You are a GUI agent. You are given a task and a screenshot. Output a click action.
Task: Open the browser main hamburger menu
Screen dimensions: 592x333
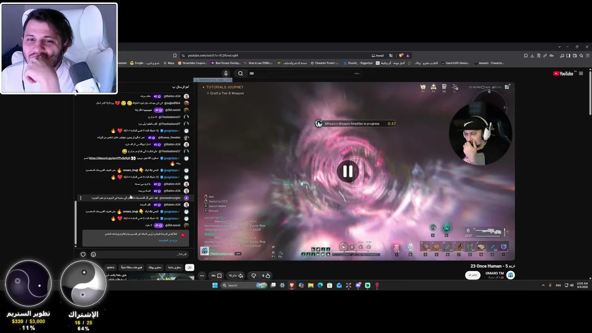point(587,55)
